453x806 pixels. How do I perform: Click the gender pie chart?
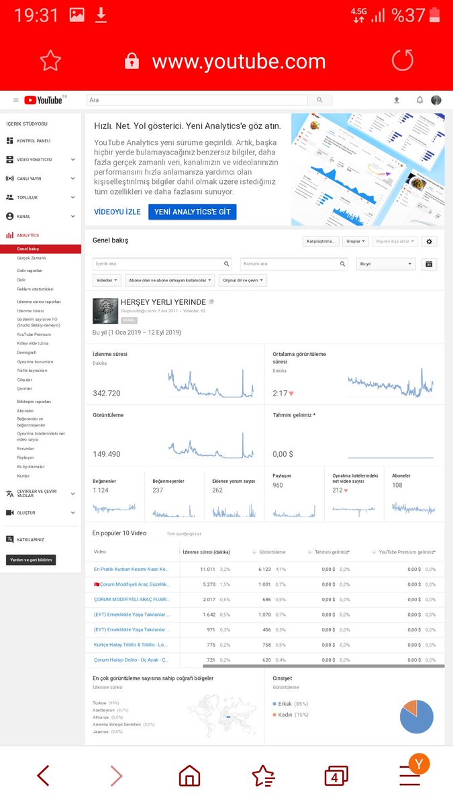coord(416,717)
